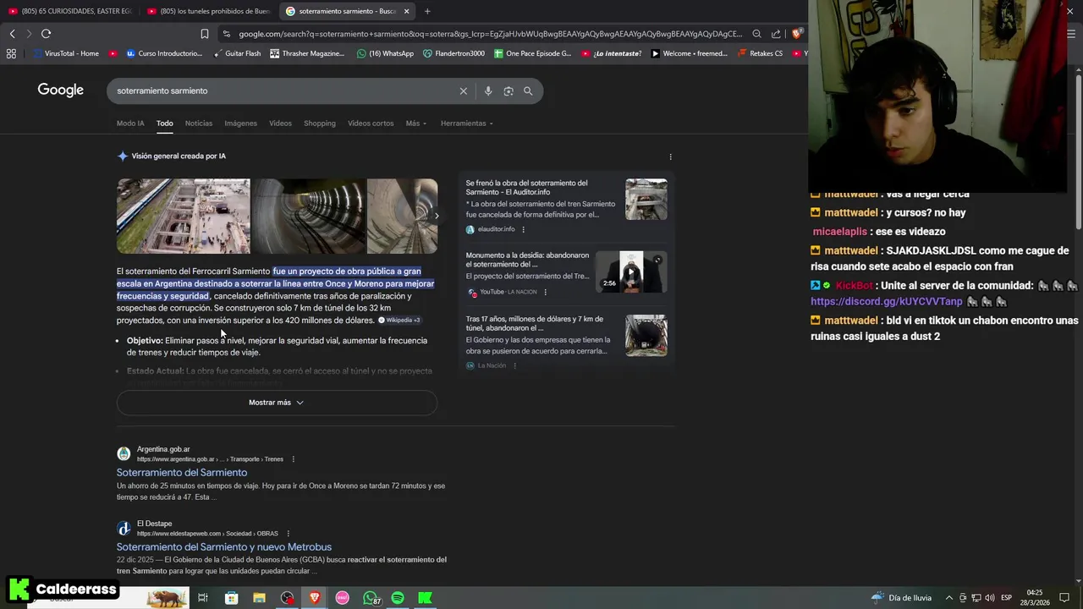This screenshot has width=1083, height=609.
Task: Go to the Google homepage logo
Action: 61,91
